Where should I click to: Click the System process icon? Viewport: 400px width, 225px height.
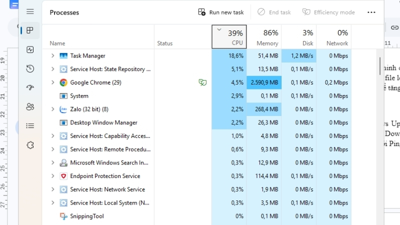(63, 96)
